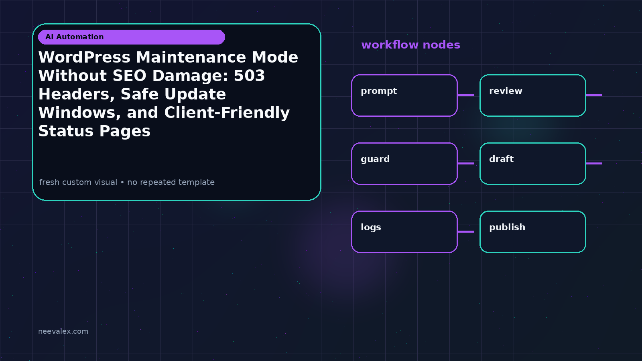The width and height of the screenshot is (642, 361).
Task: Open the draft workflow node
Action: (x=533, y=164)
